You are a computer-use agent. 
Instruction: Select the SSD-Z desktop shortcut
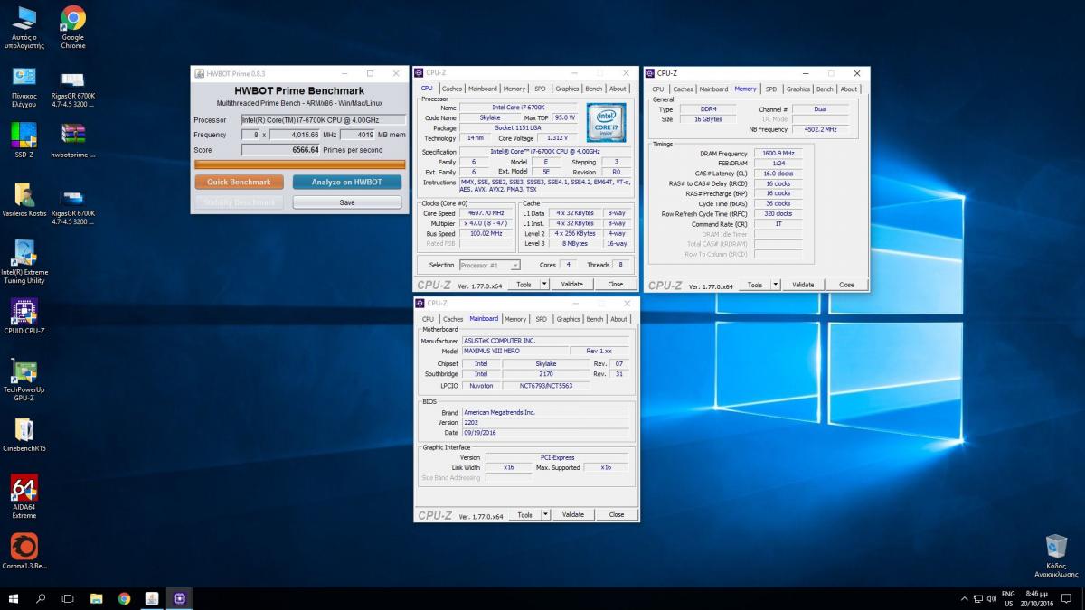pyautogui.click(x=24, y=140)
